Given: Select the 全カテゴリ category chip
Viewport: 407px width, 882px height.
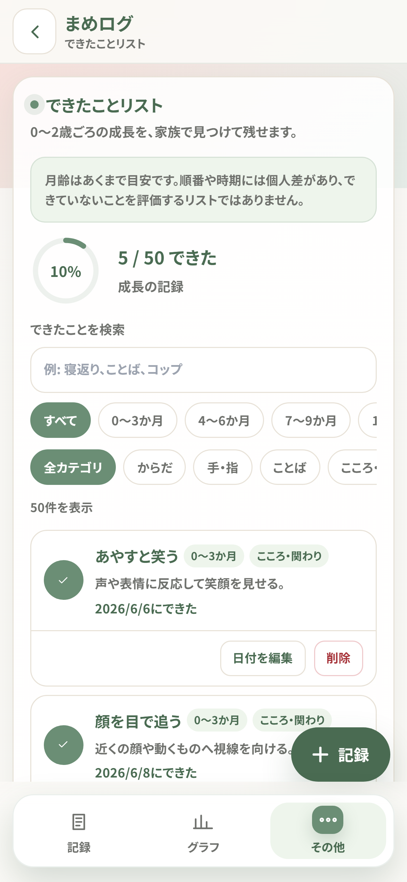Looking at the screenshot, I should click(73, 467).
